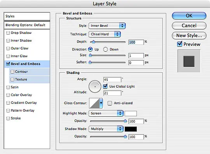Click the Altitude value field
This screenshot has width=210, height=154.
pyautogui.click(x=112, y=93)
